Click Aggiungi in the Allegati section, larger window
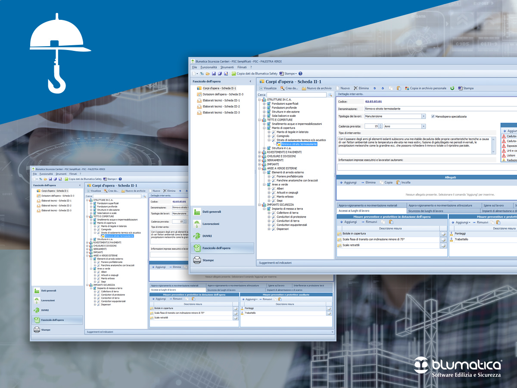The width and height of the screenshot is (517, 388). pyautogui.click(x=347, y=182)
